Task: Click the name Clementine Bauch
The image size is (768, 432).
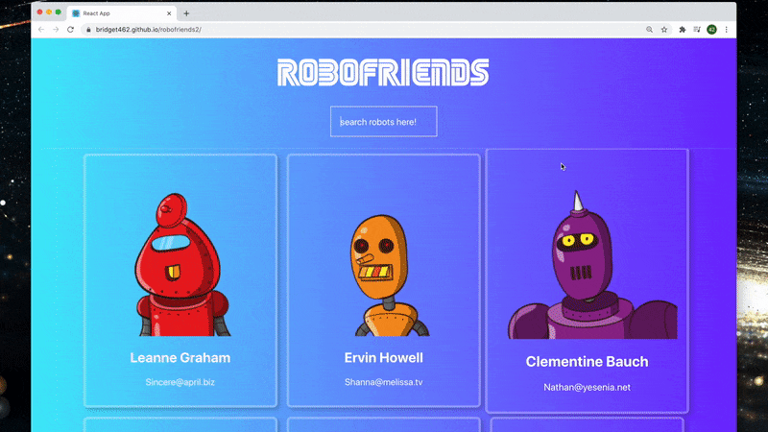Action: (587, 362)
